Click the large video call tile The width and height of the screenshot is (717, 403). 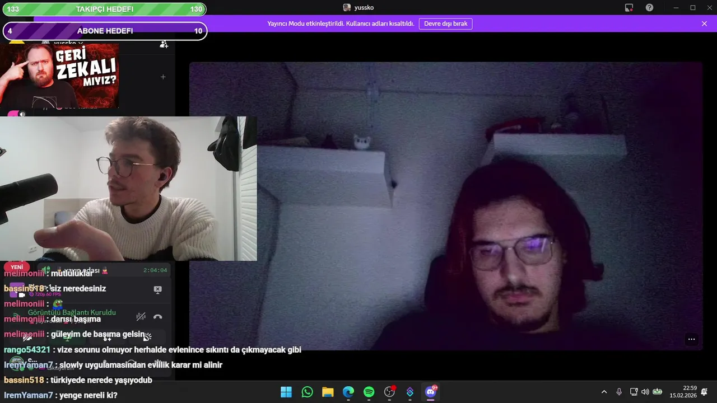tap(446, 206)
